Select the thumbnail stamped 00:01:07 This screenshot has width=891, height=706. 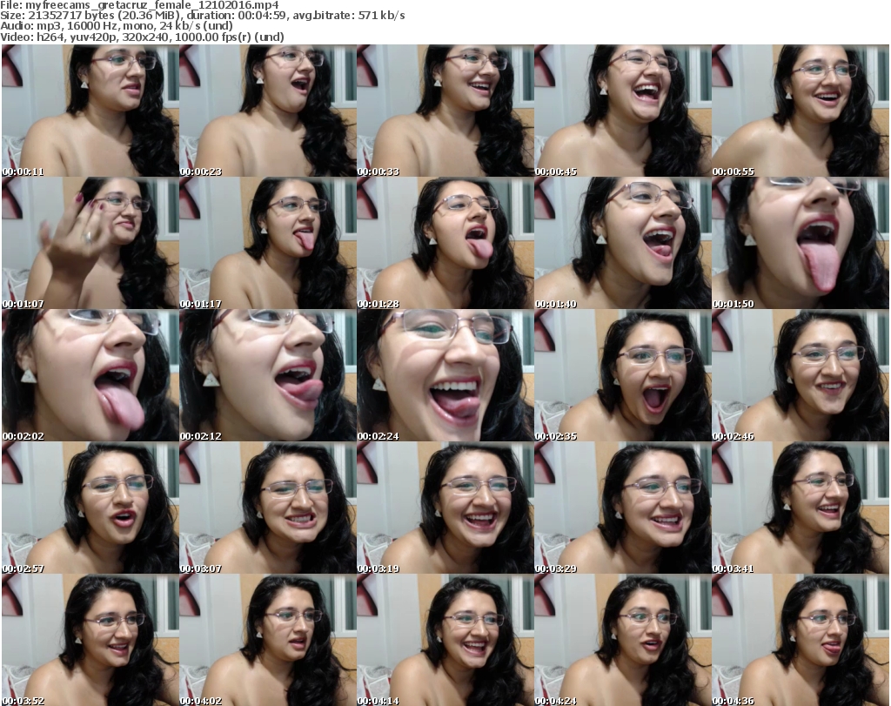point(90,243)
